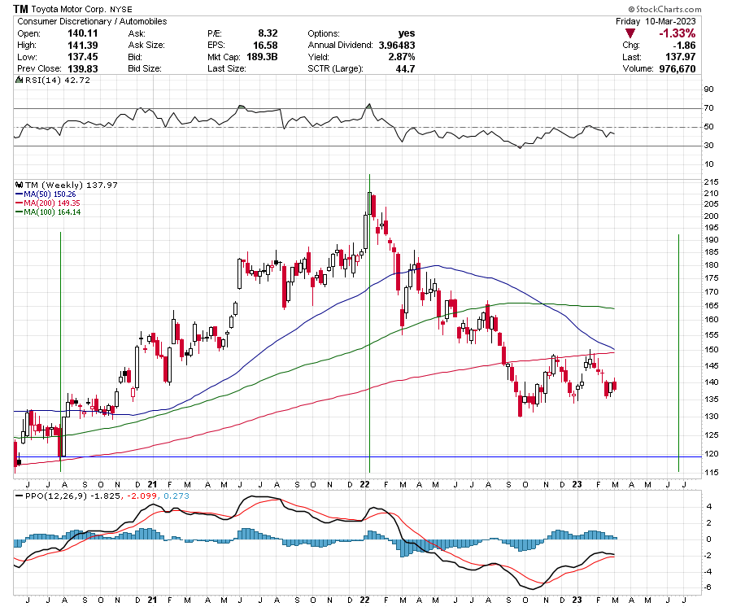Click the PPO axis label -6
Screen dimensions: 732x607
[708, 587]
